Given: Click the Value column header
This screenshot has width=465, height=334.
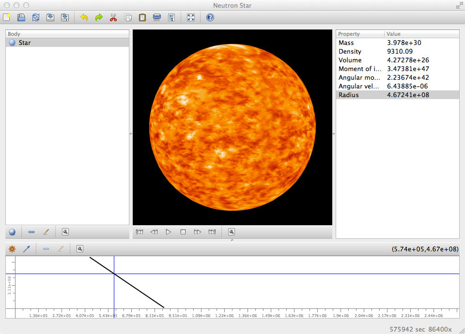Looking at the screenshot, I should 422,34.
